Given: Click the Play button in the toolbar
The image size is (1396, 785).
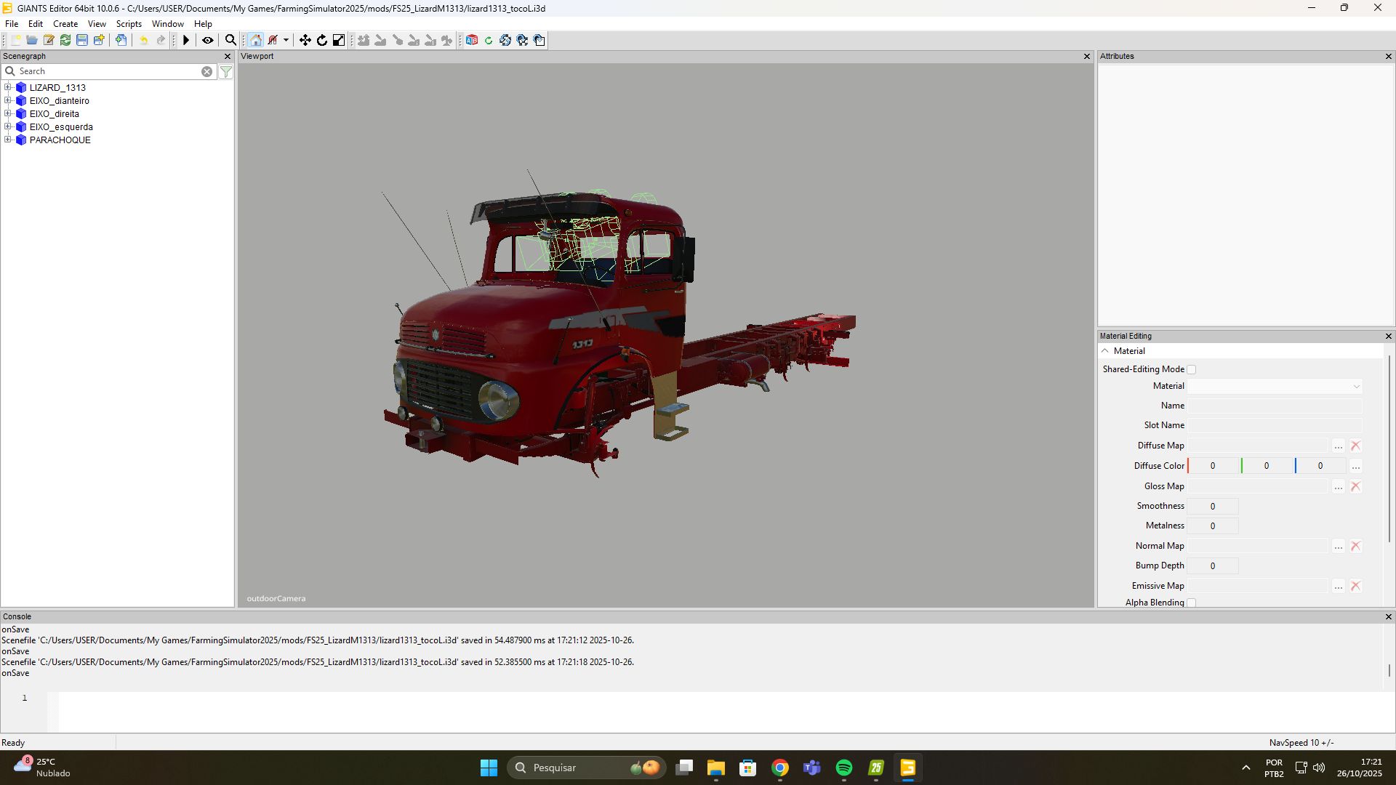Looking at the screenshot, I should point(186,40).
